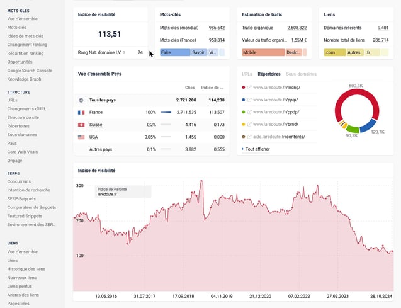The image size is (401, 308).
Task: Open Pays in the sidebar
Action: point(12,143)
